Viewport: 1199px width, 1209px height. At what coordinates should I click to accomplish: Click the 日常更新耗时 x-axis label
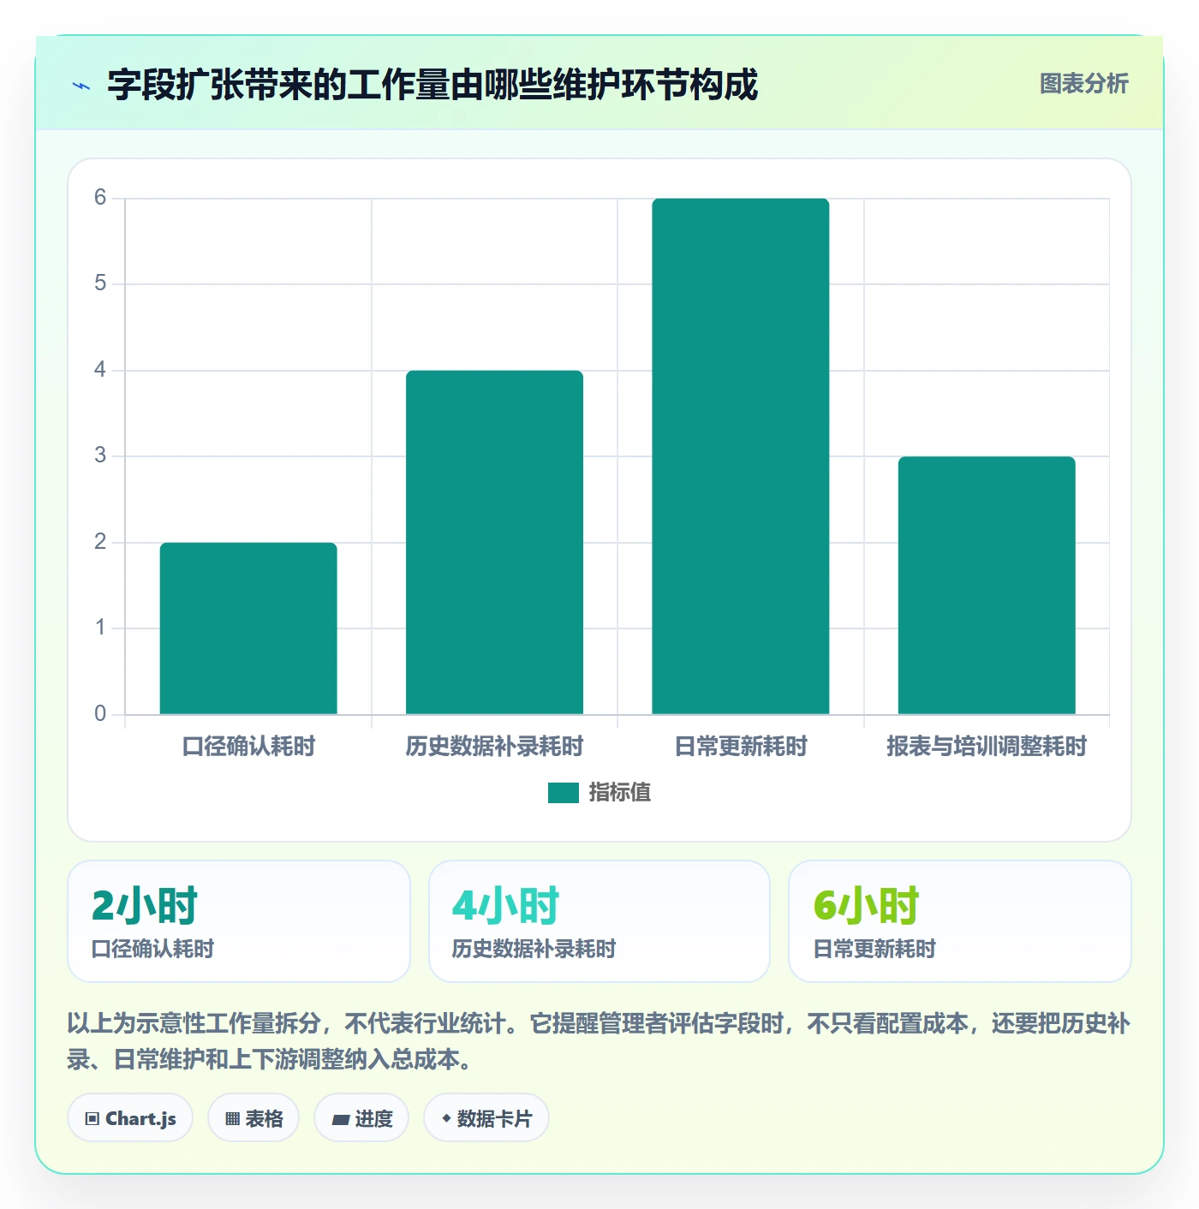[741, 747]
